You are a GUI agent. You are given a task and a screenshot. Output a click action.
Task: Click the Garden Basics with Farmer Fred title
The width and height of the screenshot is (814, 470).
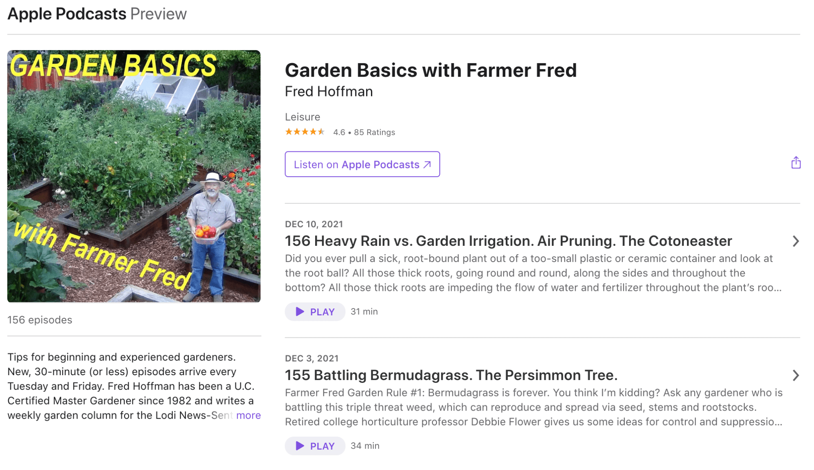coord(430,70)
